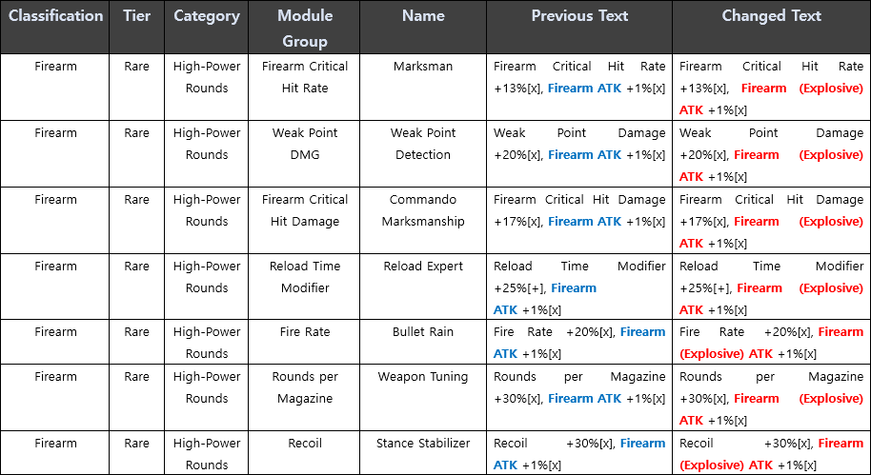
Task: Select the Marksman name cell
Action: (423, 67)
